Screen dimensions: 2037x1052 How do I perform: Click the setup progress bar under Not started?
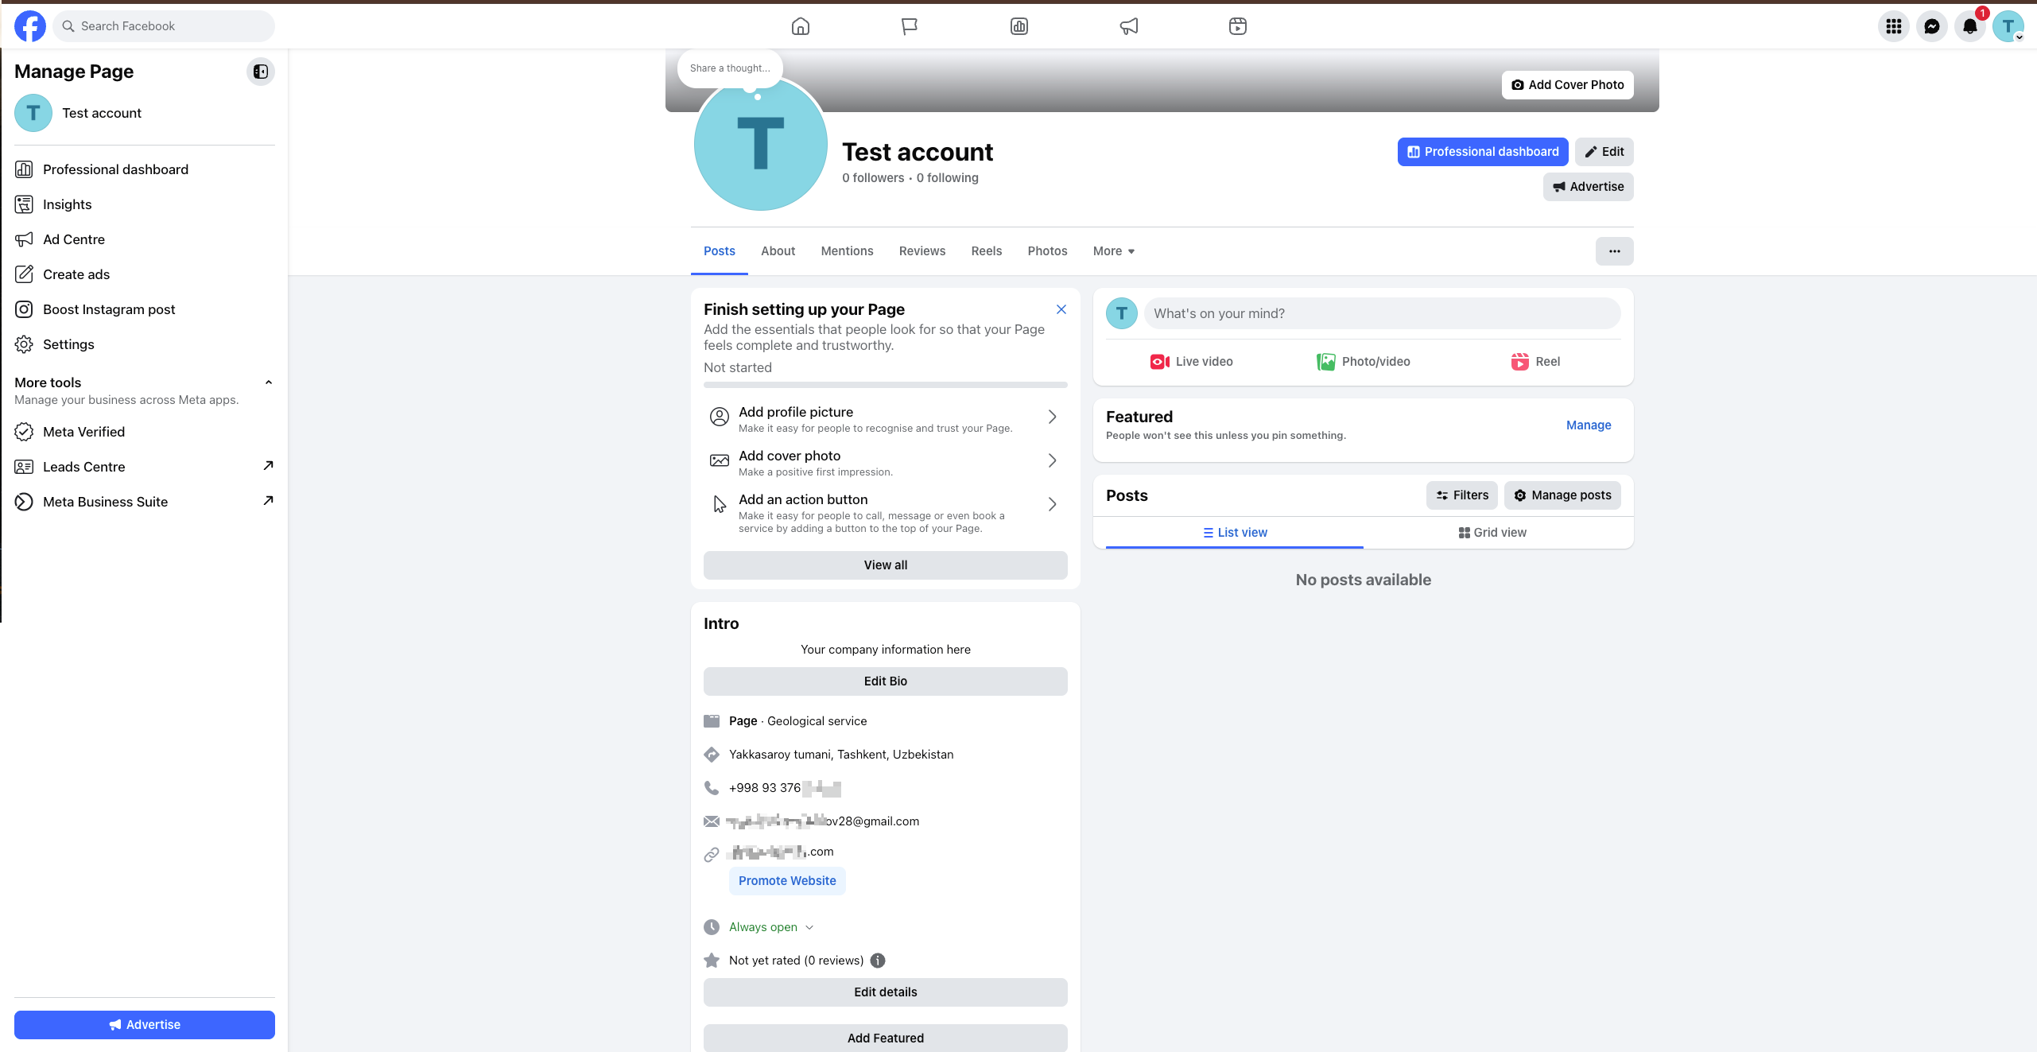pos(886,385)
